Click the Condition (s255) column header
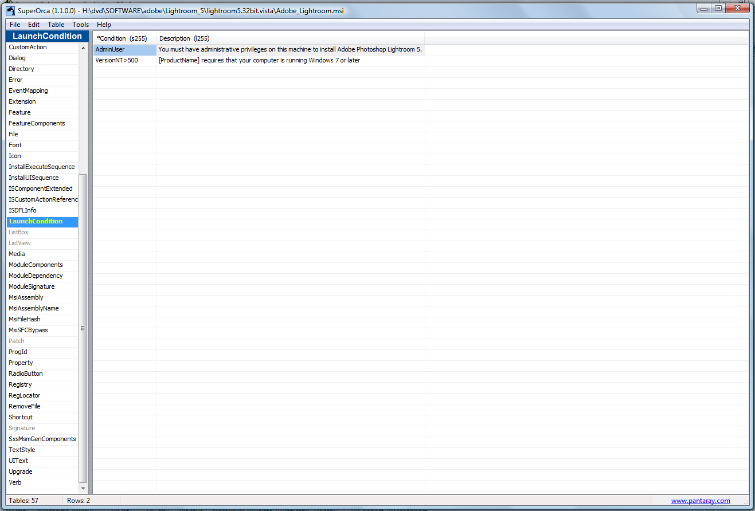Image resolution: width=755 pixels, height=511 pixels. pos(125,38)
